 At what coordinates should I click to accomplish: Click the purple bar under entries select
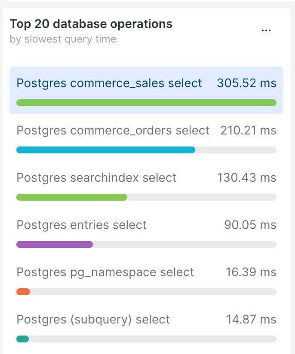54,244
